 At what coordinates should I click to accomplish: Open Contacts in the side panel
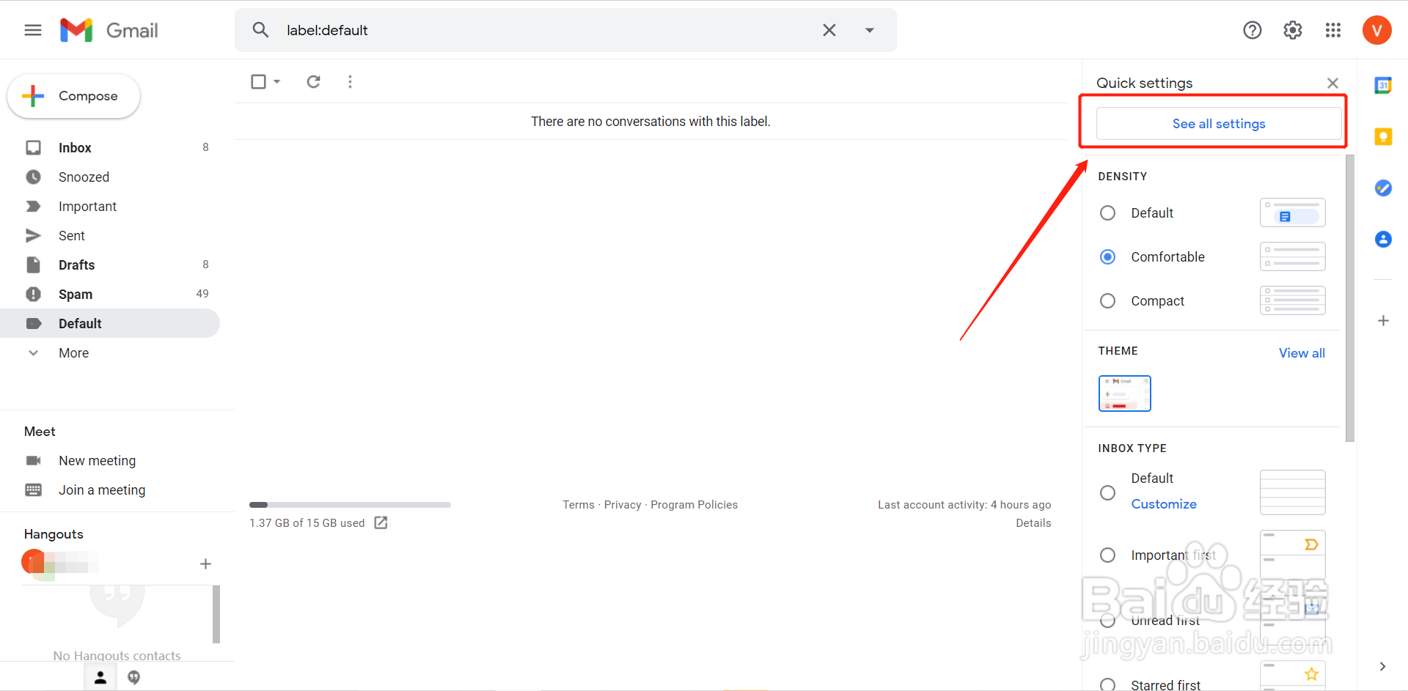(1384, 239)
